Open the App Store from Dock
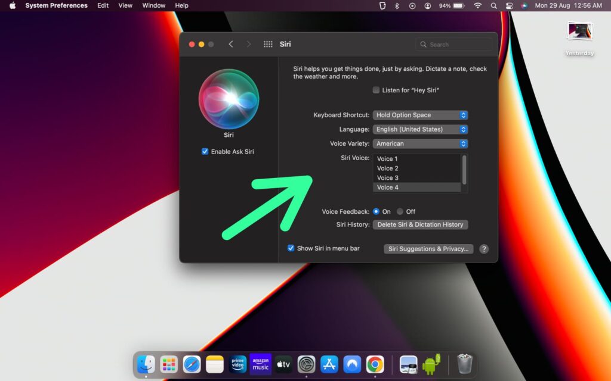Viewport: 611px width, 381px height. (329, 364)
